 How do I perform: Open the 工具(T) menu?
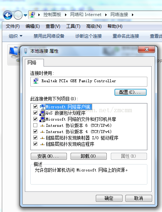(73, 26)
